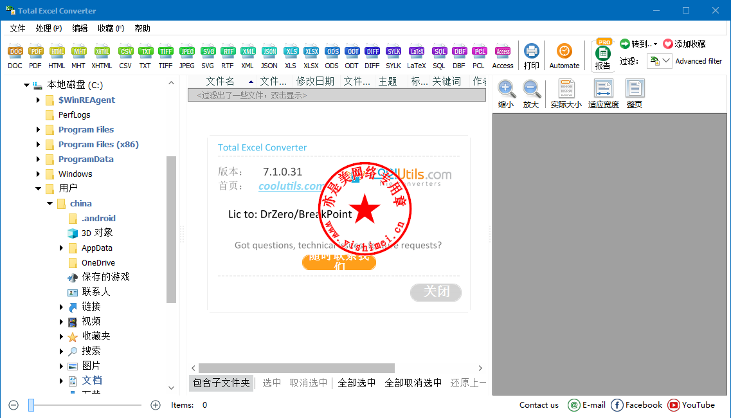
Task: Fit preview to width (适应宽度)
Action: pyautogui.click(x=603, y=94)
